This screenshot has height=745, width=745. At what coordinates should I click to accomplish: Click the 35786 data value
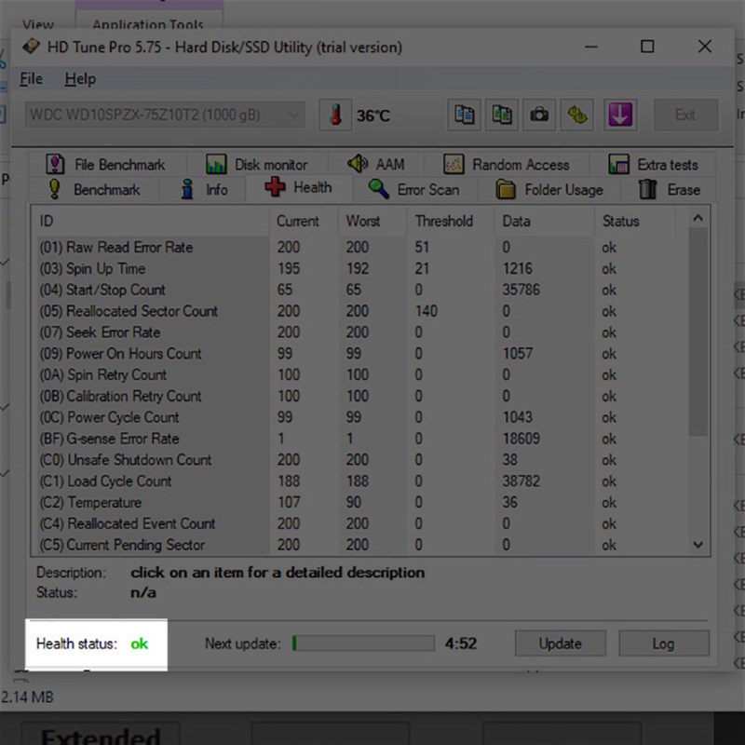coord(521,290)
